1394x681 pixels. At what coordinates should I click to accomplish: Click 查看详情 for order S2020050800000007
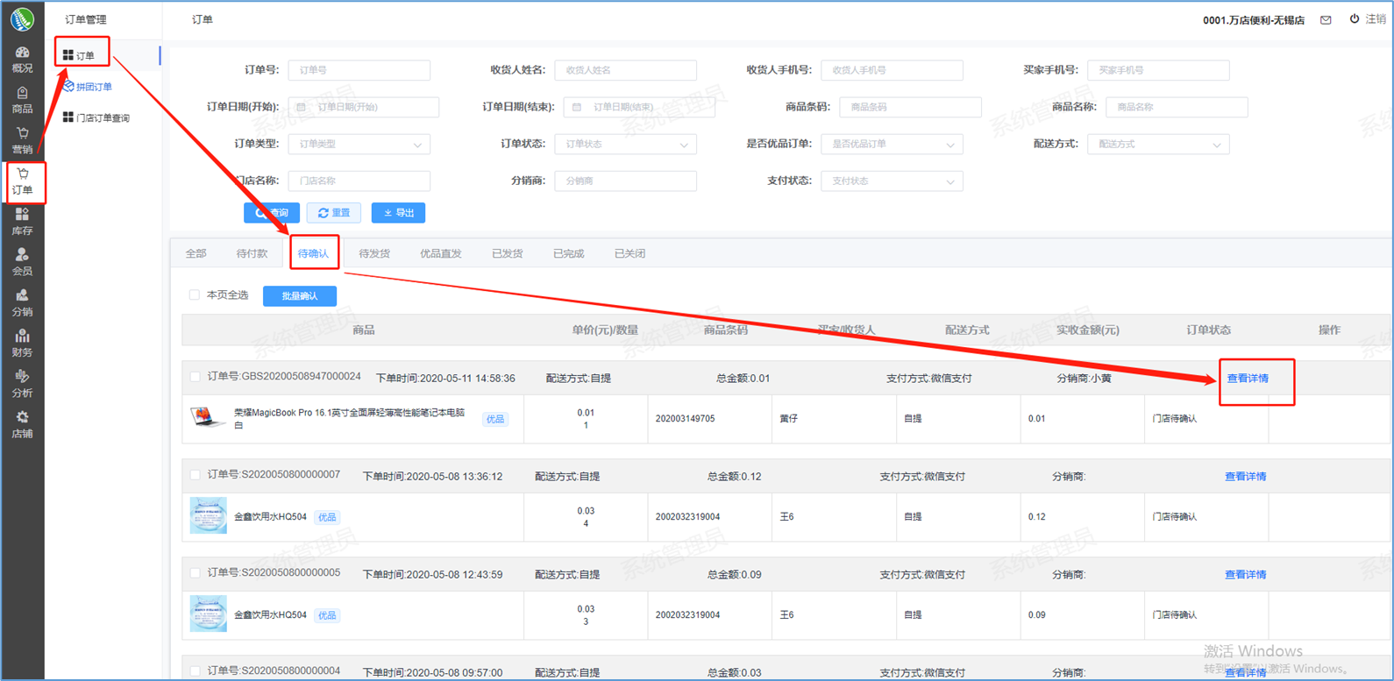pyautogui.click(x=1245, y=477)
